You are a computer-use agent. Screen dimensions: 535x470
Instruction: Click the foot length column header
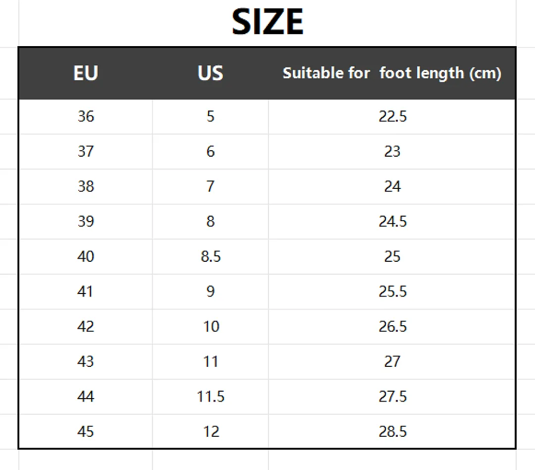click(x=392, y=73)
